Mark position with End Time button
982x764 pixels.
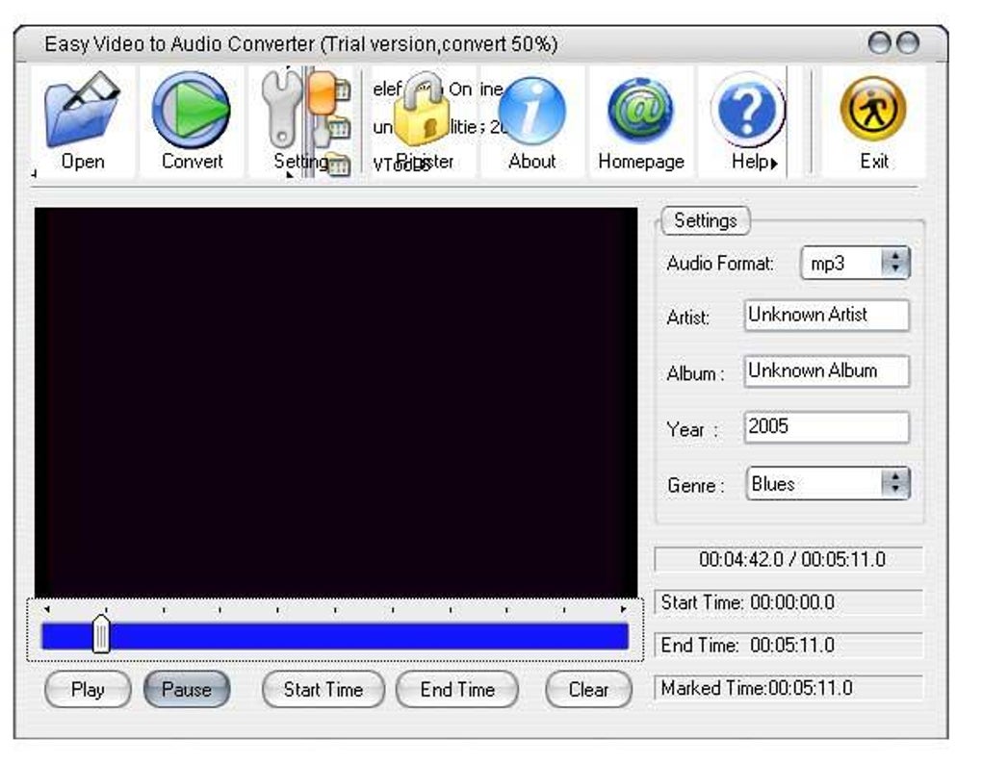point(457,690)
